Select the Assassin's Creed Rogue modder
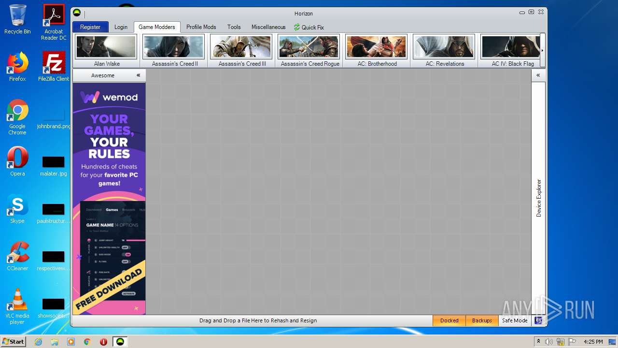This screenshot has width=618, height=348. click(309, 51)
